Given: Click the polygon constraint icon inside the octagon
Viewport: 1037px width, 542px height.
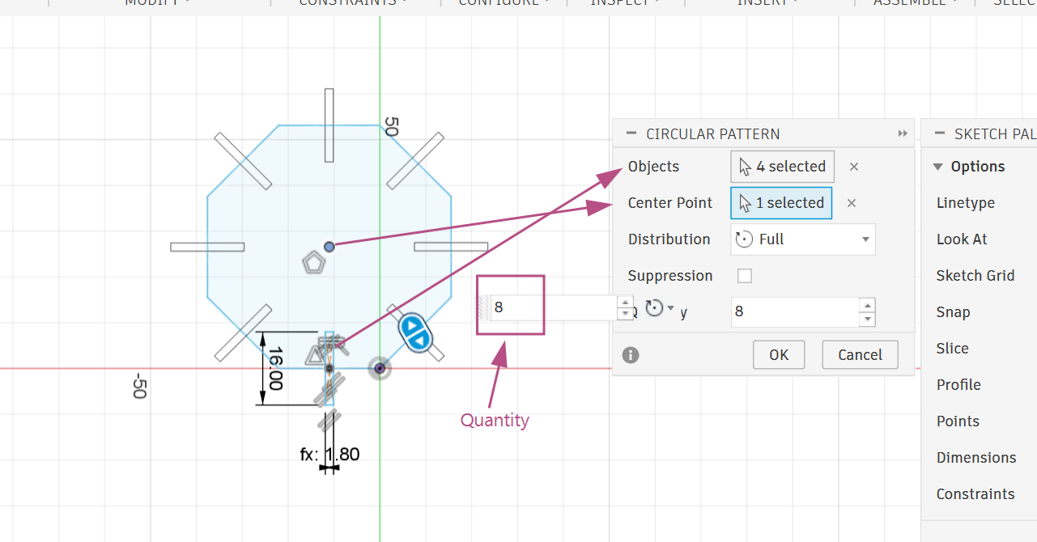Looking at the screenshot, I should point(313,263).
